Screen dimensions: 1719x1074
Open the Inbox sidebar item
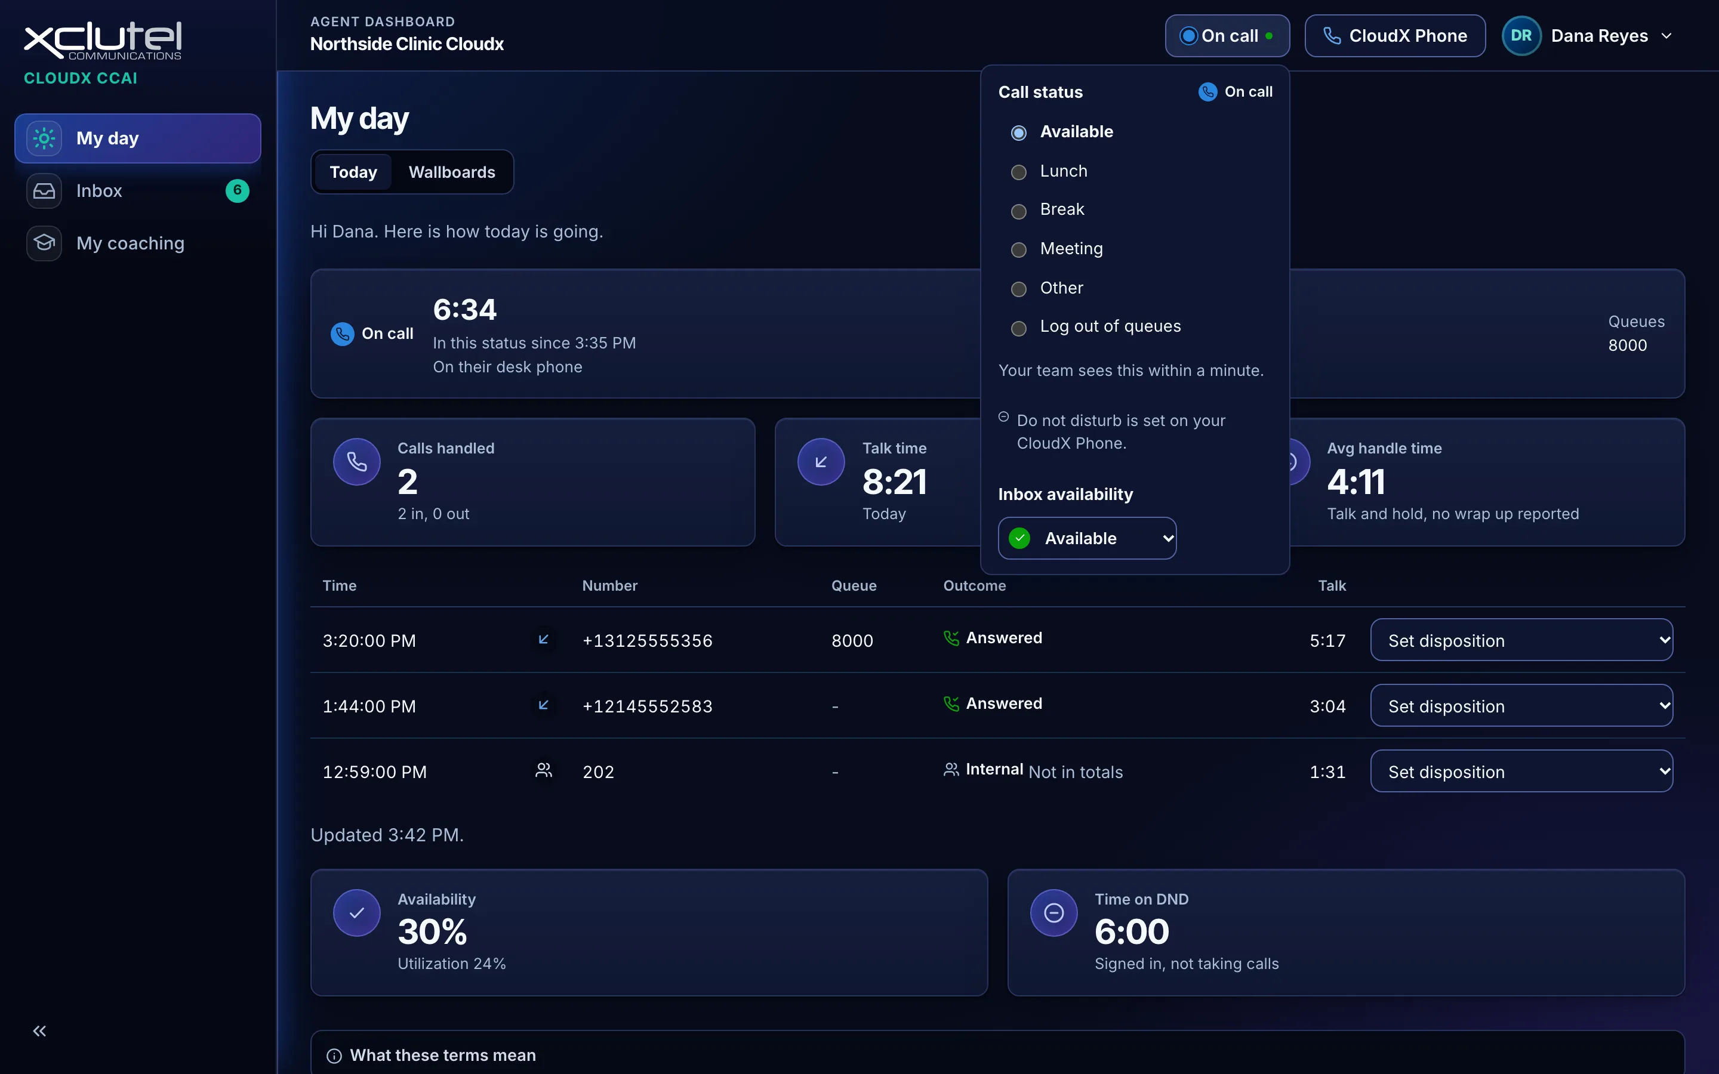coord(138,191)
